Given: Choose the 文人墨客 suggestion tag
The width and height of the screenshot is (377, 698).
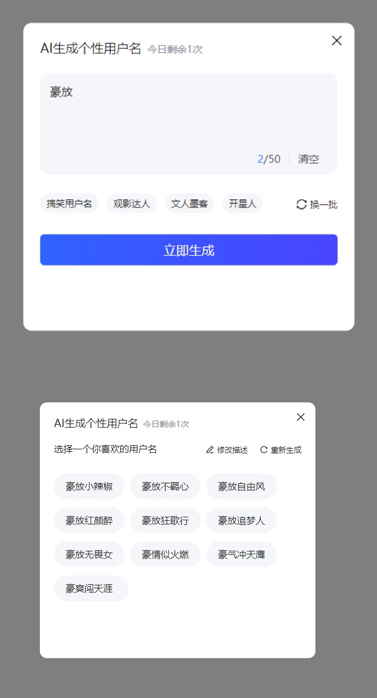Looking at the screenshot, I should tap(189, 204).
